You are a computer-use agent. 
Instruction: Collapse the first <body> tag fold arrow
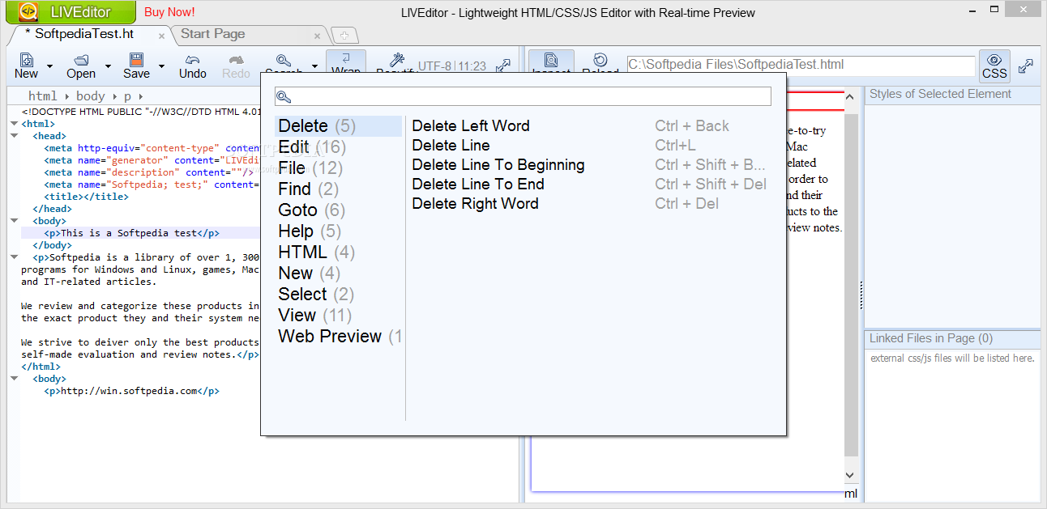coord(14,220)
